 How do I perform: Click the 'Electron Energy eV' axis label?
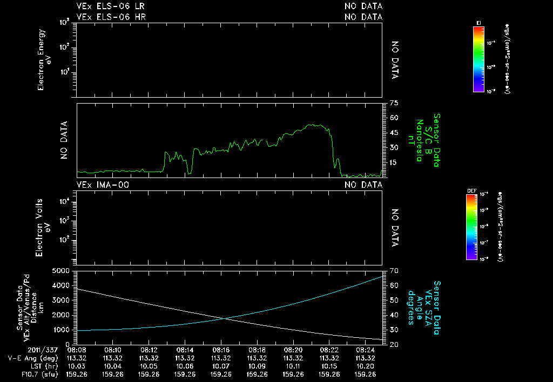(x=44, y=59)
